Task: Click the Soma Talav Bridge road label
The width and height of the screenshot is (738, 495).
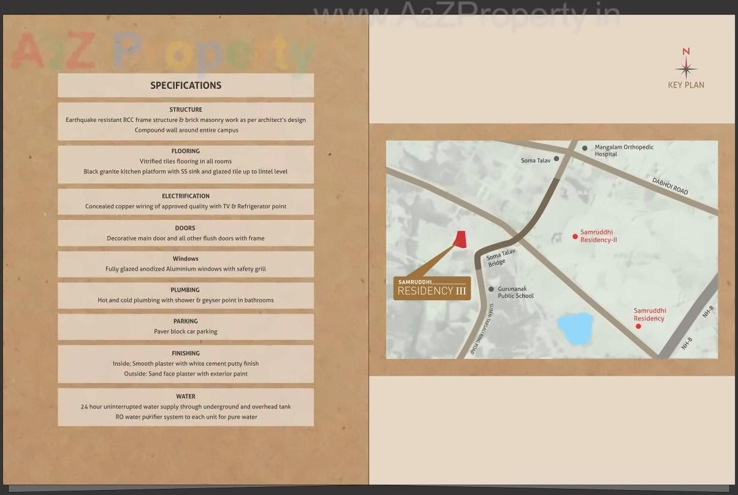Action: (498, 257)
